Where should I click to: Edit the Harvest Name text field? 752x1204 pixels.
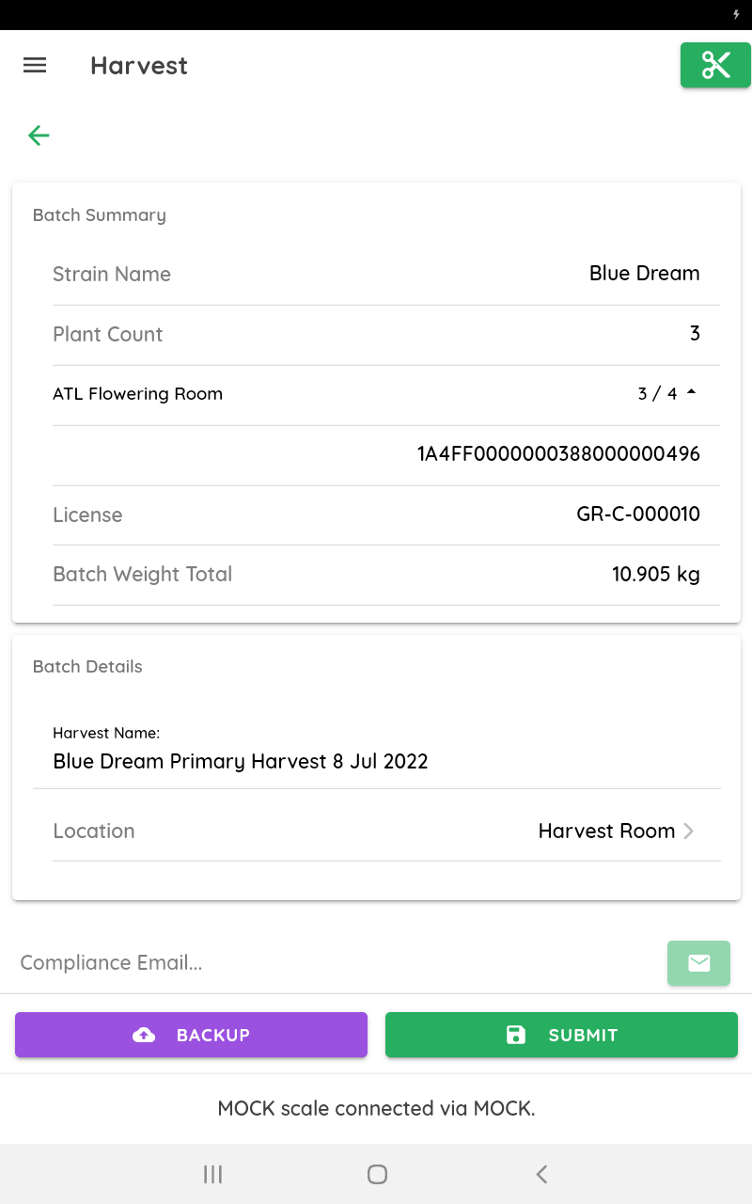point(241,761)
